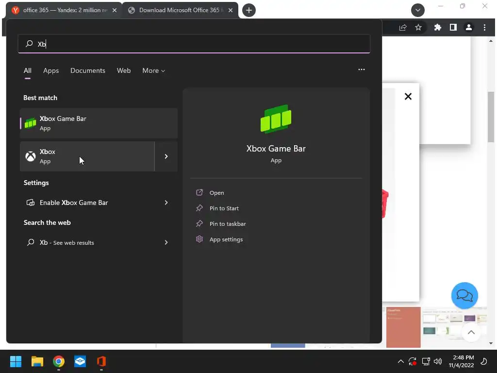
Task: Open a new Chrome tab
Action: [249, 10]
